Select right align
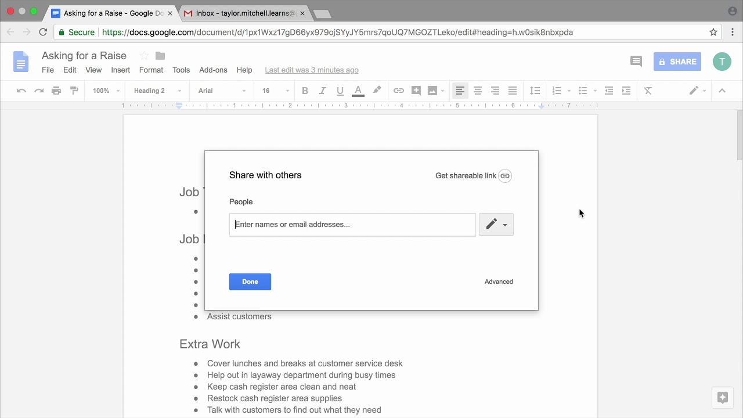Image resolution: width=743 pixels, height=418 pixels. pyautogui.click(x=495, y=91)
